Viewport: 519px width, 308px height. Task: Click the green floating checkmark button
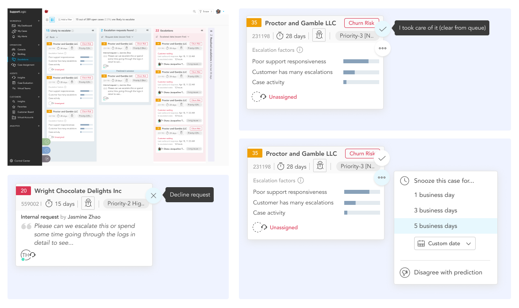tap(46, 142)
